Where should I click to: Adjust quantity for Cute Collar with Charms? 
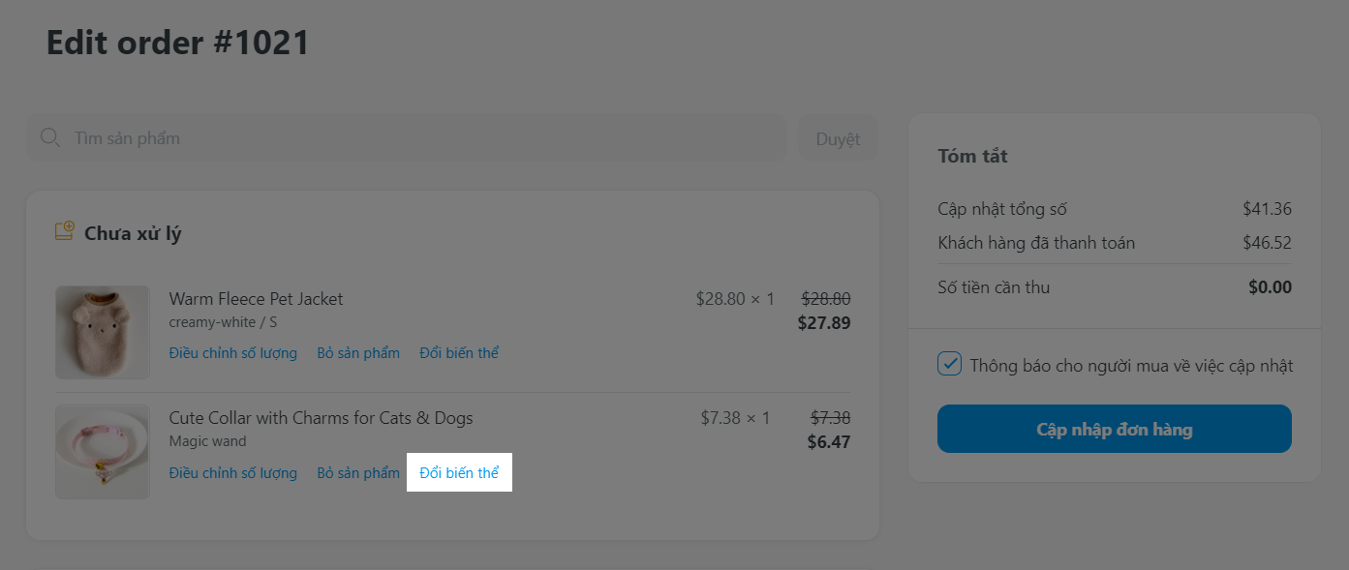tap(232, 473)
